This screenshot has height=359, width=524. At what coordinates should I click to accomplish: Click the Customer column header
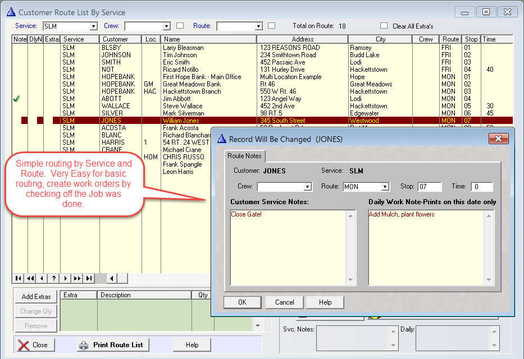pos(121,39)
